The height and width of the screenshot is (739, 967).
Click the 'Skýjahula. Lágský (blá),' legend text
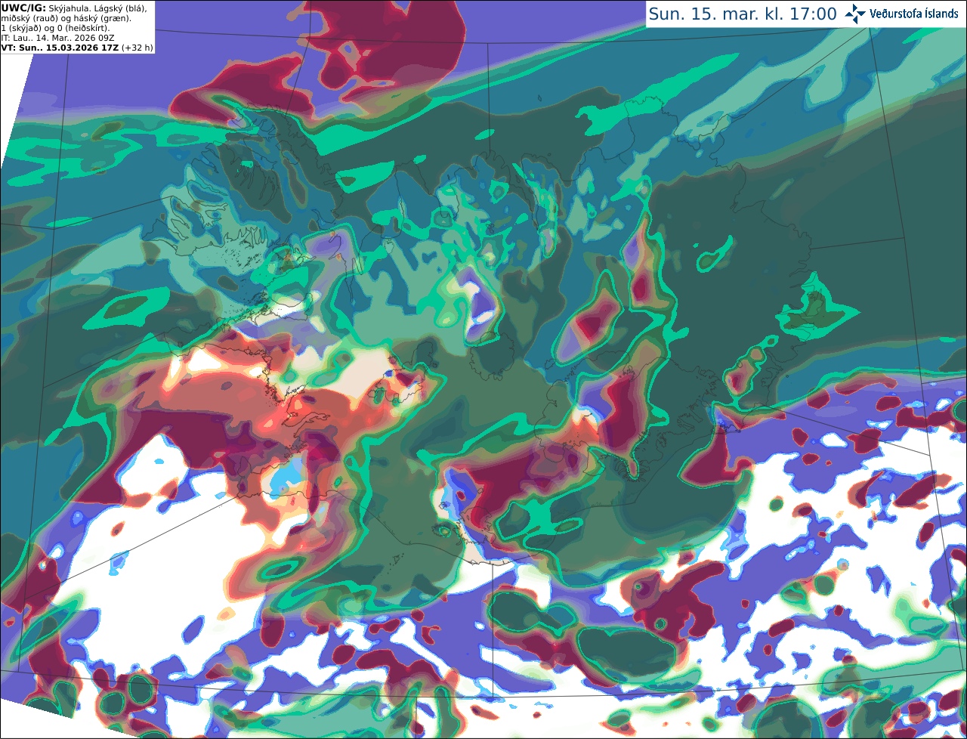pos(97,8)
